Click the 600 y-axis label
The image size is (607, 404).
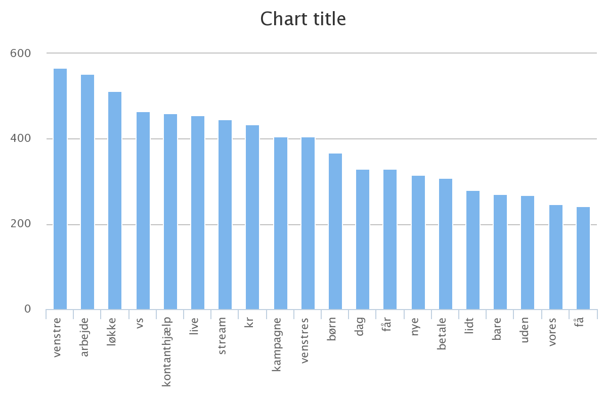point(21,53)
